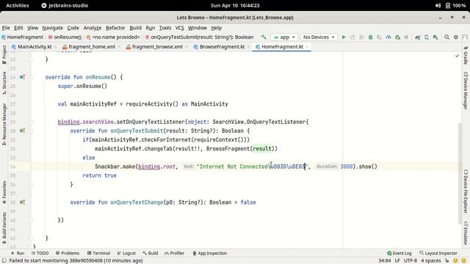Click override gutter marker at line 24
The image size is (470, 264).
pos(22,77)
